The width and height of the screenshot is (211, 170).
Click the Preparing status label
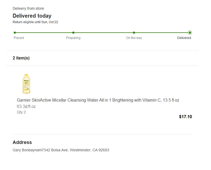[x=73, y=38]
